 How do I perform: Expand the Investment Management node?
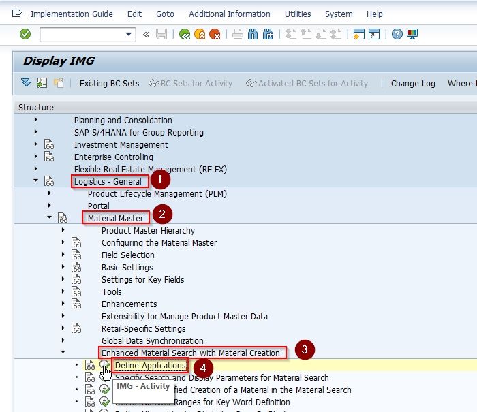(36, 144)
